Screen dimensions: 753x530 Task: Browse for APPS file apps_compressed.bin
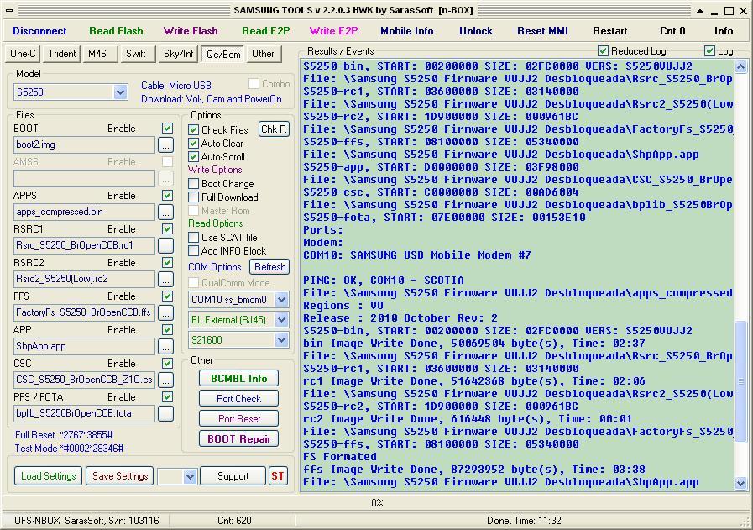coord(165,212)
